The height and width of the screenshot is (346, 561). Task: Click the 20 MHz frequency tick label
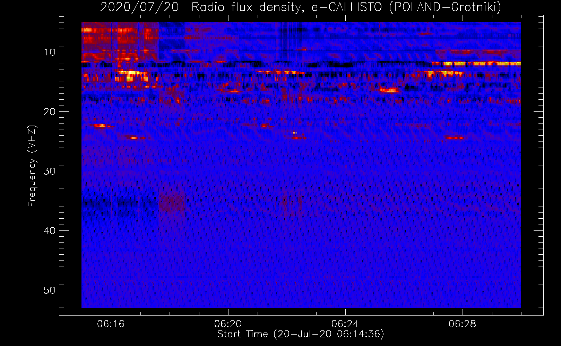point(50,112)
